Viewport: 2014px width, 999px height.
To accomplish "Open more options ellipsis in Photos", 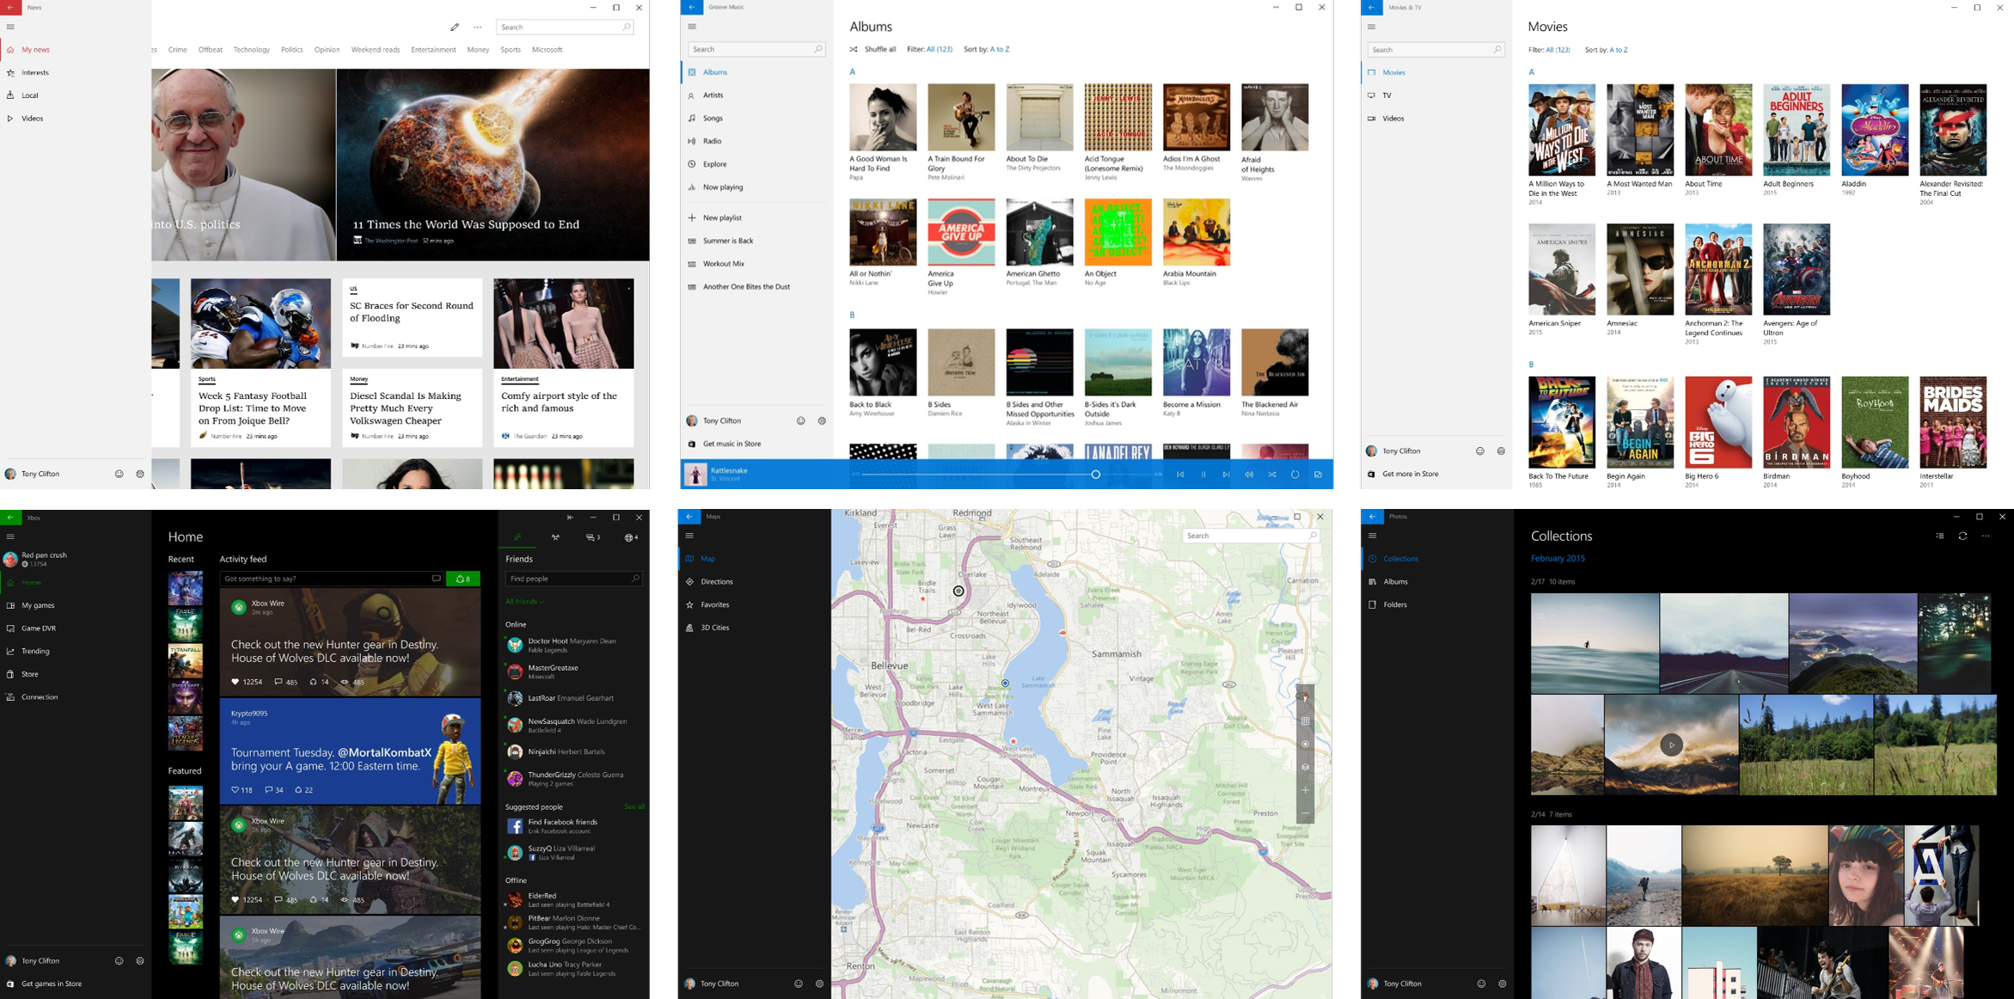I will click(1986, 536).
